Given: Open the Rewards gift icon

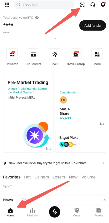Looking at the screenshot, I should coord(12,54).
